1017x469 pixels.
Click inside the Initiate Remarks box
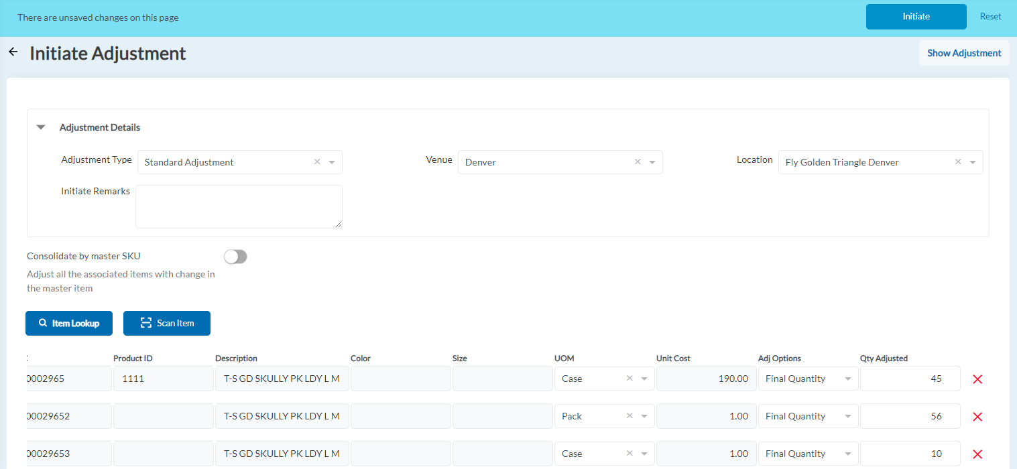coord(239,206)
